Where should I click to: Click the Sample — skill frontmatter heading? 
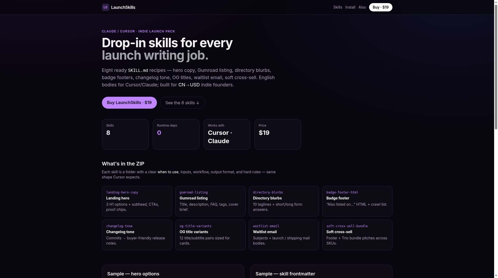tap(285, 274)
